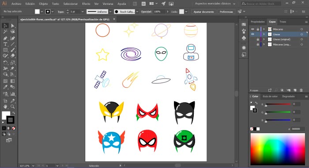Activate the Artboard tool
309x168 pixels.
point(5,101)
